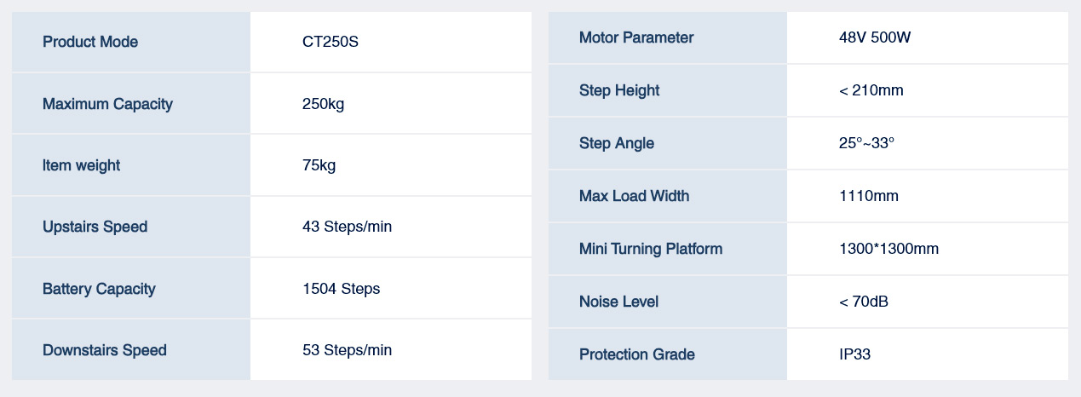Click the Battery Capacity label

pos(99,289)
